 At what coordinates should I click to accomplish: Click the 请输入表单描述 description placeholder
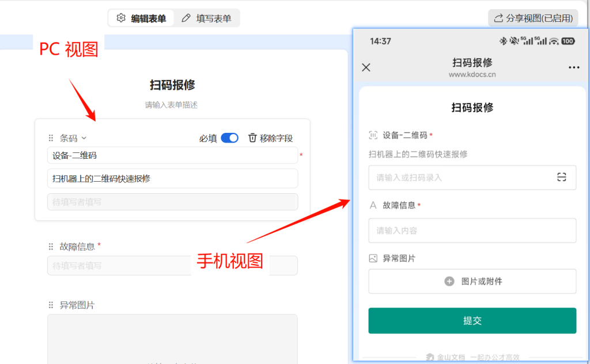[171, 105]
